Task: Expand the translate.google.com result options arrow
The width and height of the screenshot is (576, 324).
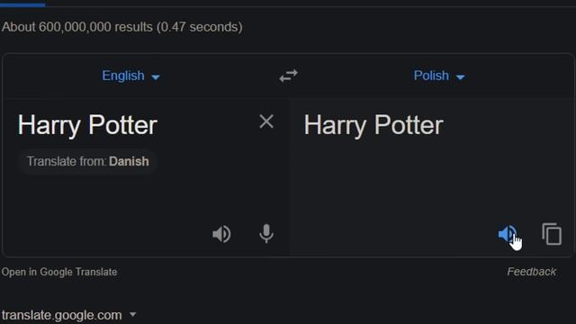Action: (133, 314)
